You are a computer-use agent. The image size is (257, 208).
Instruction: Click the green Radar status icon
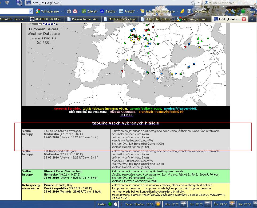click(110, 204)
